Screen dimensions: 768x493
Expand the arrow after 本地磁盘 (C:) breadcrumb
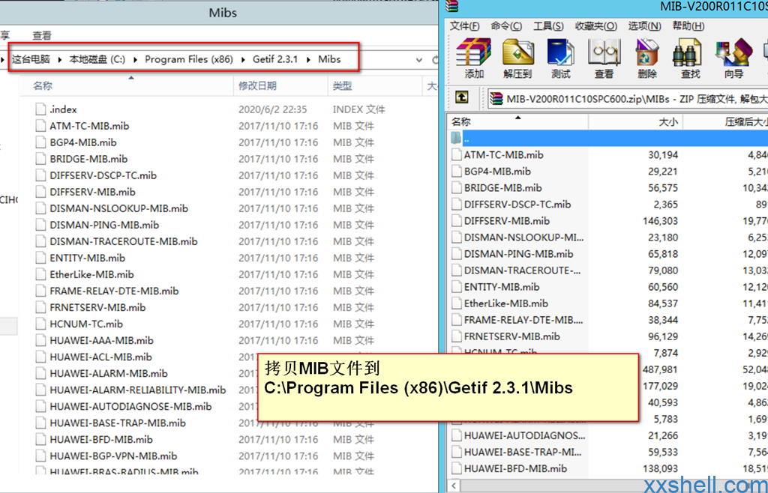136,59
